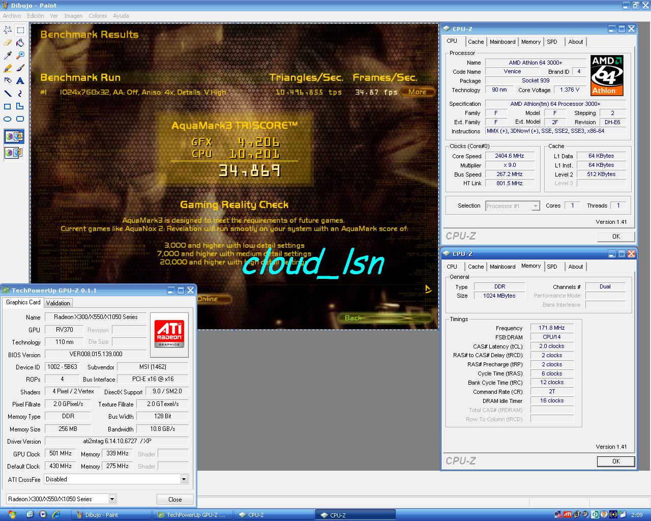This screenshot has height=521, width=651.
Task: Open About tab in lower CPU-Z window
Action: point(576,267)
